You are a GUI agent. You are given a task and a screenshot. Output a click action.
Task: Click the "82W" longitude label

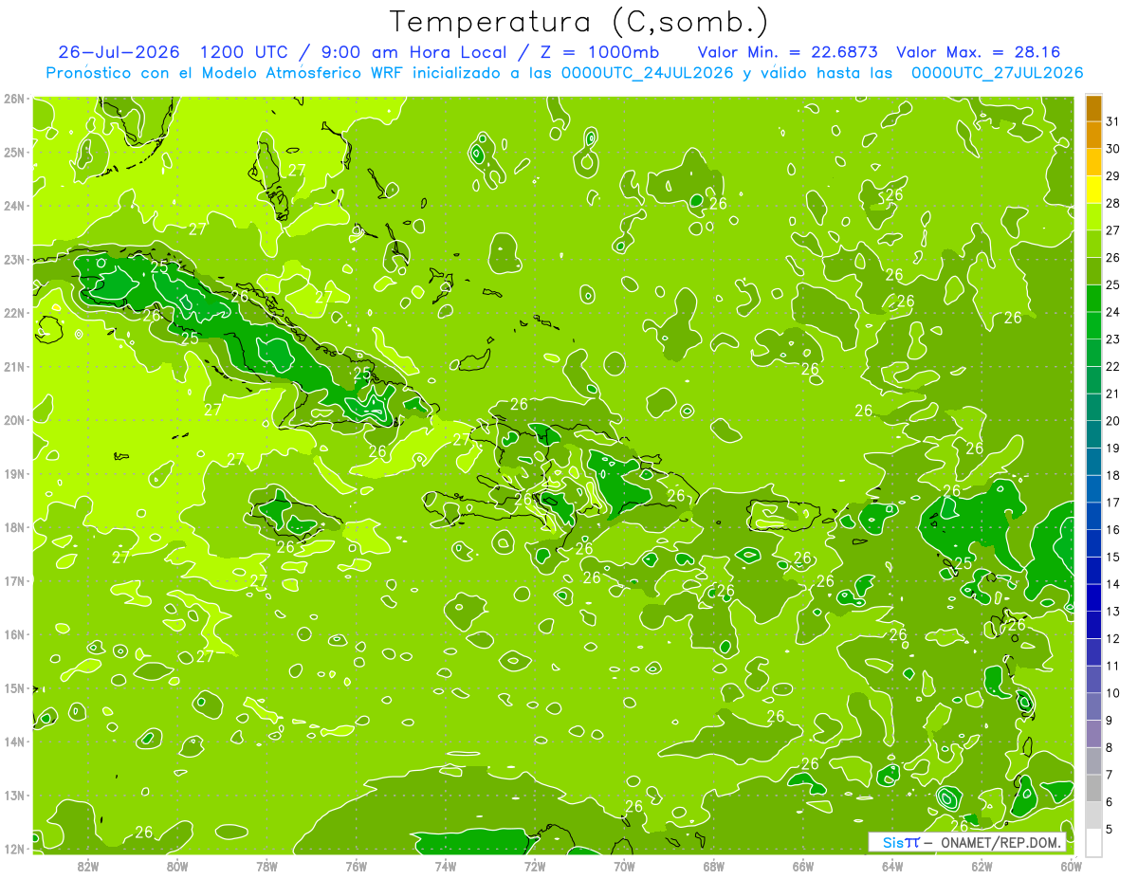(88, 866)
